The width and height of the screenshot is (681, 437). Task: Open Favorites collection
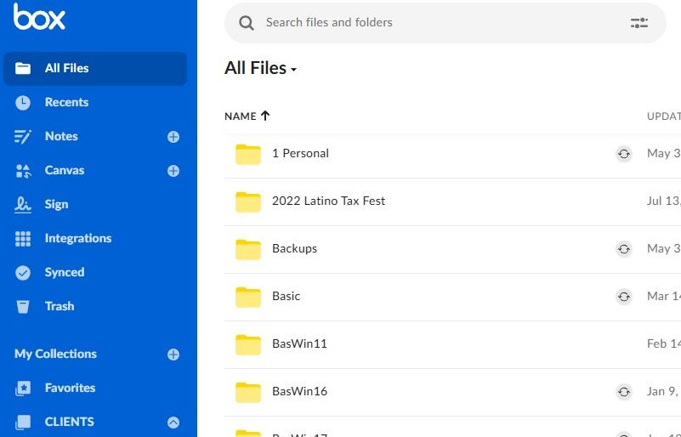[x=70, y=388]
